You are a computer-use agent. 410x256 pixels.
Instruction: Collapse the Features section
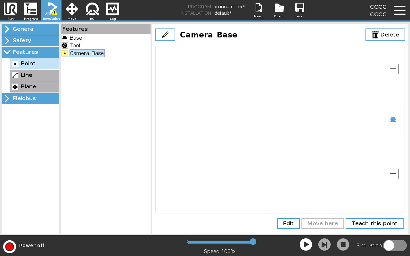click(x=30, y=52)
